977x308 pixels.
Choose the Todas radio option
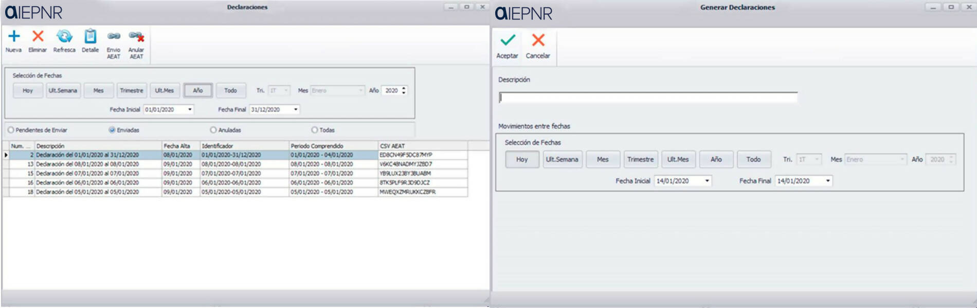pyautogui.click(x=314, y=130)
